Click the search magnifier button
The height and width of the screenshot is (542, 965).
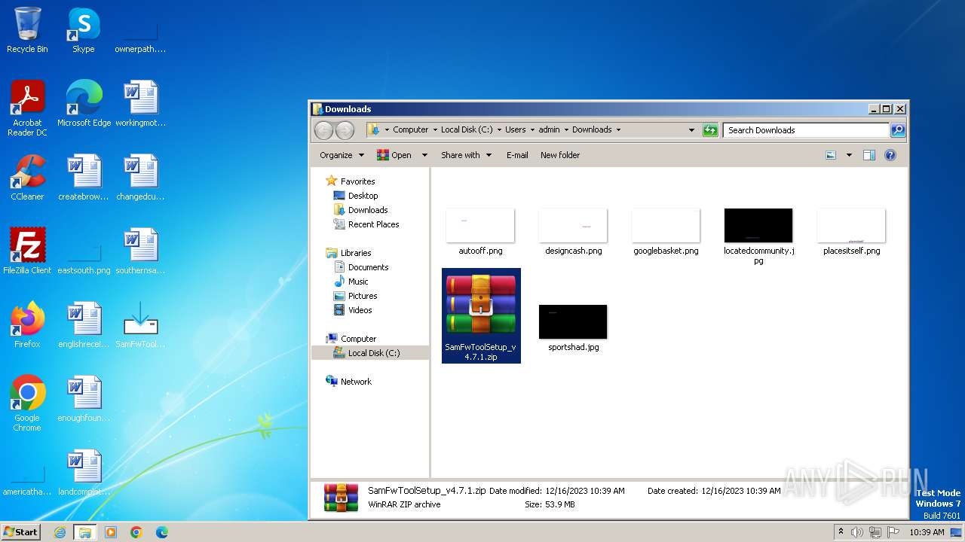(x=897, y=130)
